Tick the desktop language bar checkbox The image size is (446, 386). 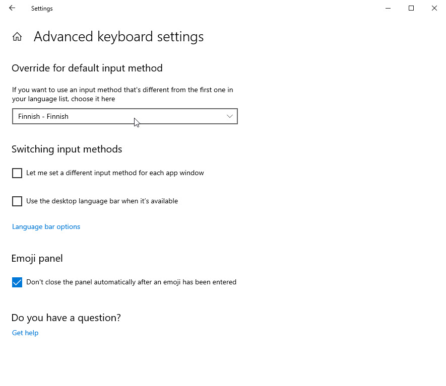pyautogui.click(x=17, y=201)
